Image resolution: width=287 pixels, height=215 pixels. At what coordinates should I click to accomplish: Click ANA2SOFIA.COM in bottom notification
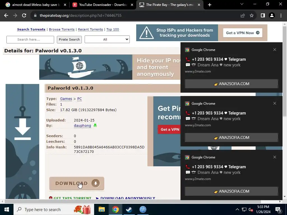tap(232, 191)
